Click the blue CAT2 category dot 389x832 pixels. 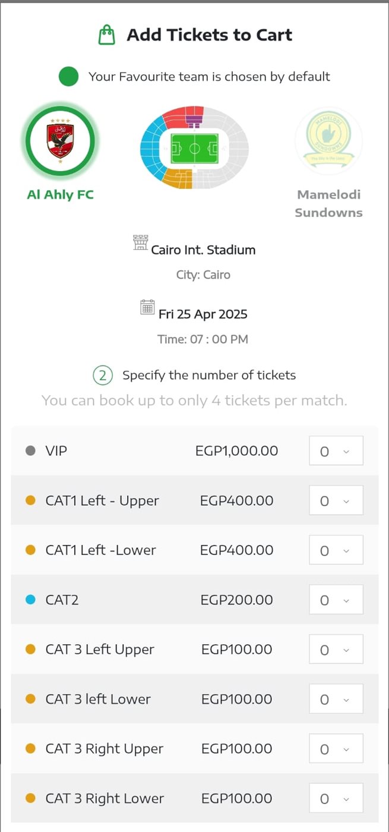pyautogui.click(x=31, y=600)
